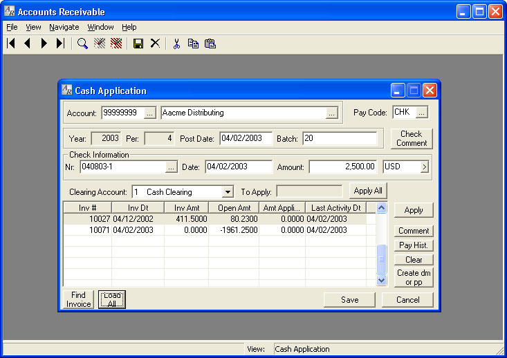The height and width of the screenshot is (358, 507).
Task: Click the Save button
Action: [349, 300]
